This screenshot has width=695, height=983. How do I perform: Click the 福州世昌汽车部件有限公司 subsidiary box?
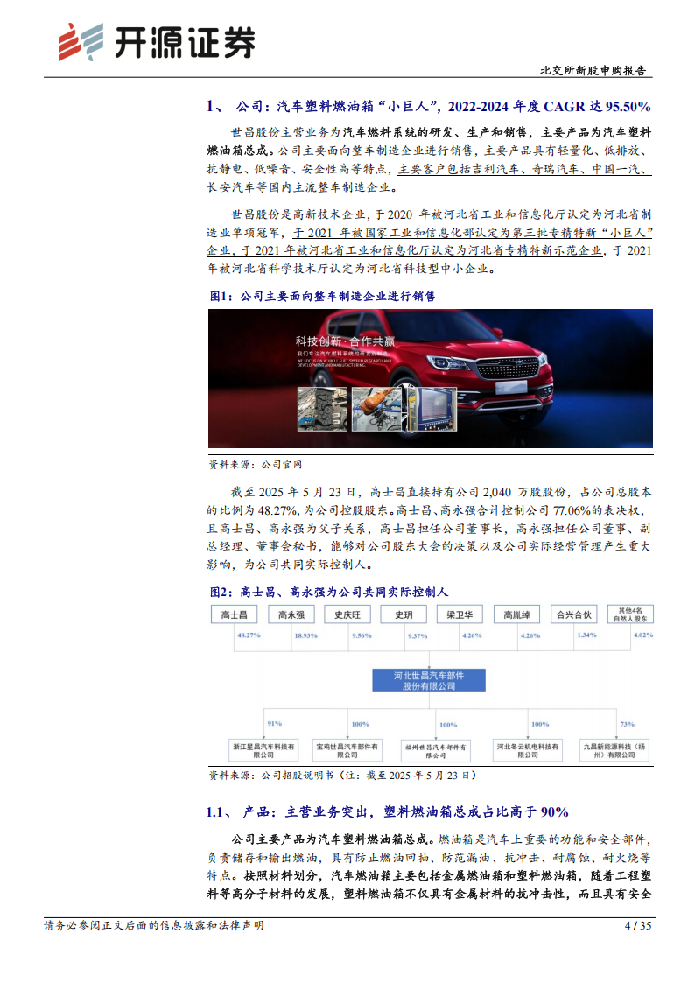[436, 751]
